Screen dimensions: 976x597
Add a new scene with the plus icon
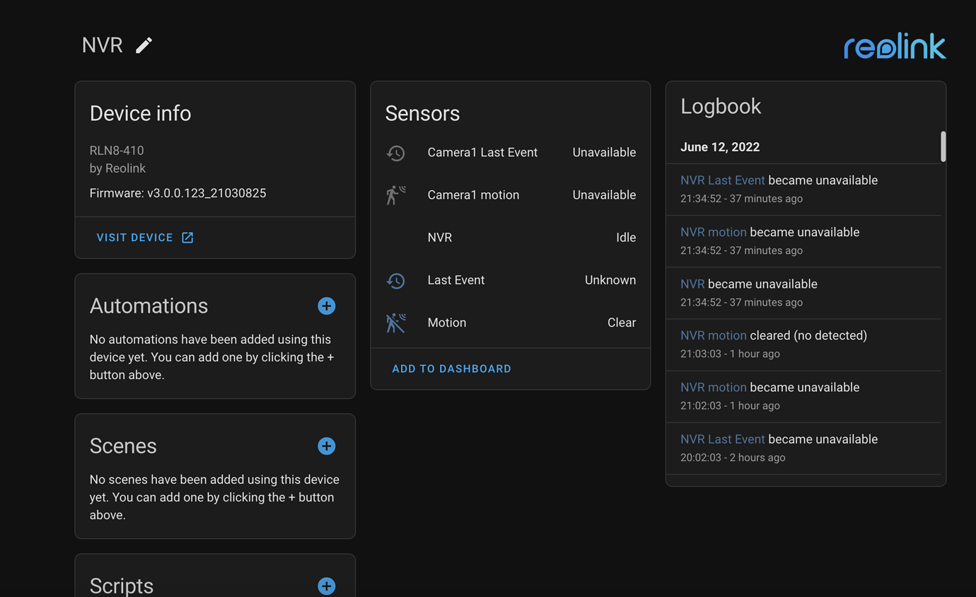[326, 446]
